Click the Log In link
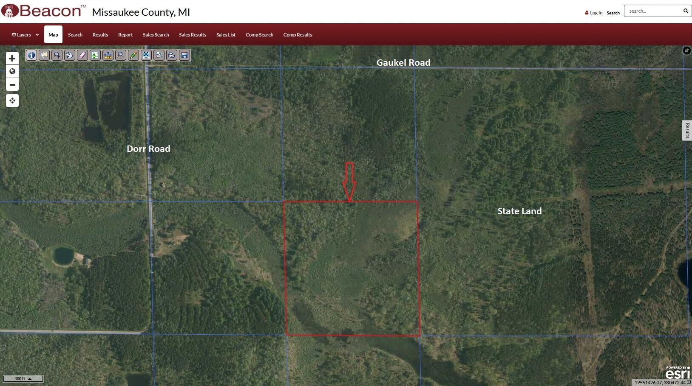The height and width of the screenshot is (386, 692). click(x=596, y=12)
